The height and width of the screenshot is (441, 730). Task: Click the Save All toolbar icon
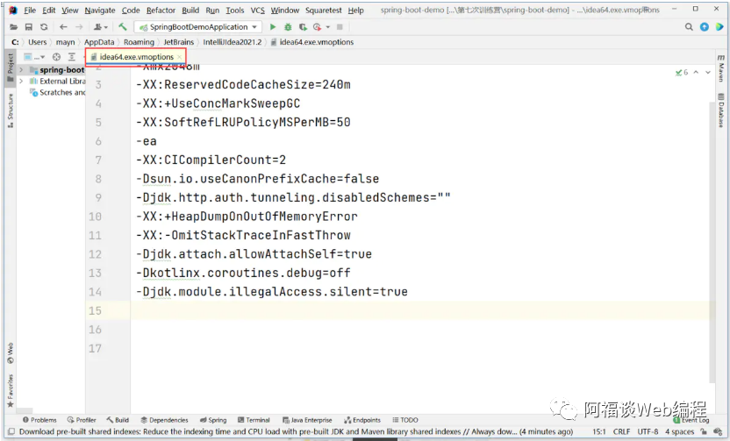tap(29, 27)
